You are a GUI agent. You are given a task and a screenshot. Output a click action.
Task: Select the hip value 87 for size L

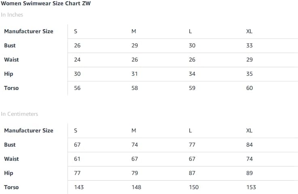tap(192, 173)
